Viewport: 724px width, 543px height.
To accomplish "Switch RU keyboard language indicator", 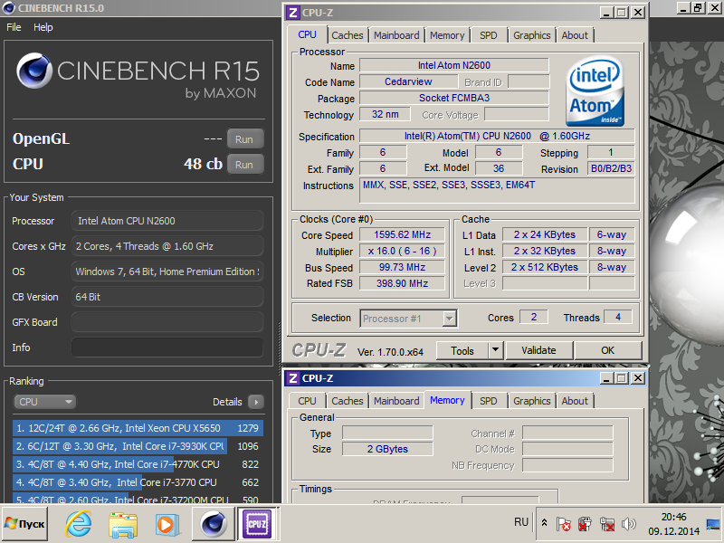I will click(521, 522).
